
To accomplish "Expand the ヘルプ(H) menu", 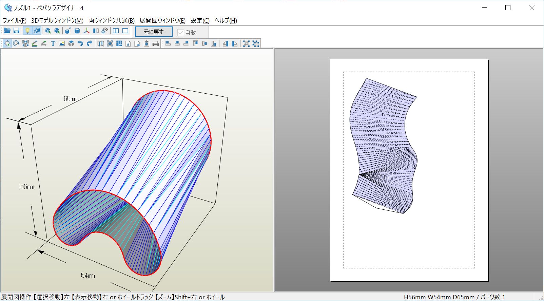I will click(x=226, y=21).
